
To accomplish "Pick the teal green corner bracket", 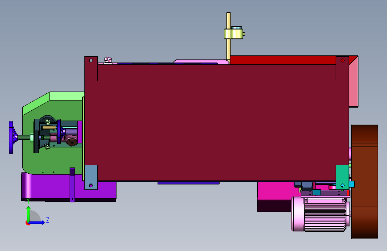I will [x=342, y=177].
